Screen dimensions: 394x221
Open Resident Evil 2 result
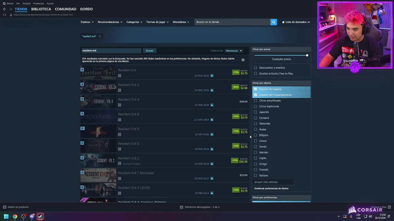coord(164,161)
